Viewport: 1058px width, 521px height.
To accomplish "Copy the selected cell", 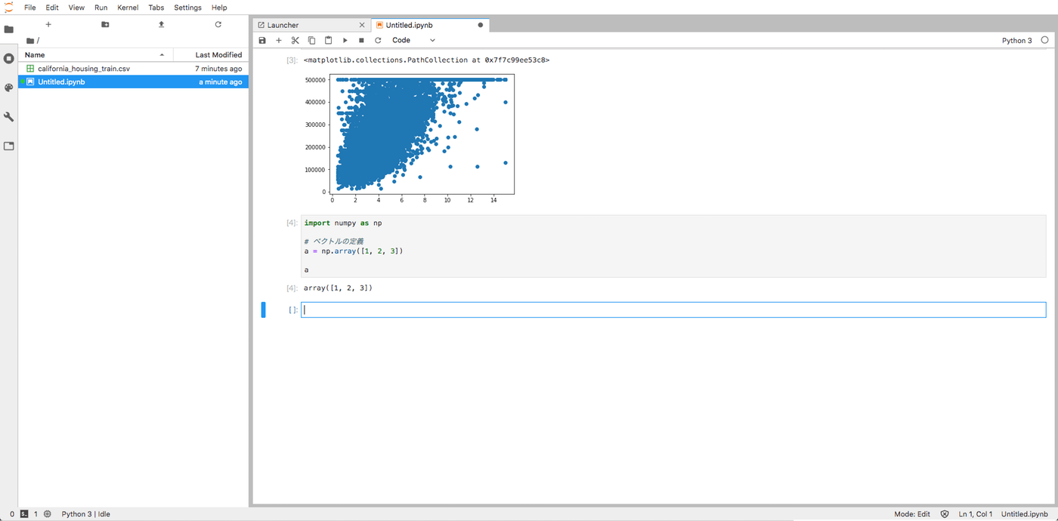I will coord(312,40).
